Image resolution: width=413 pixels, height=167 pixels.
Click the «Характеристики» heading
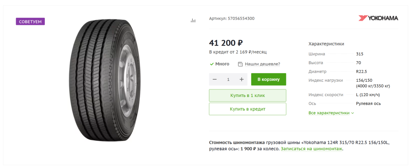tap(326, 44)
